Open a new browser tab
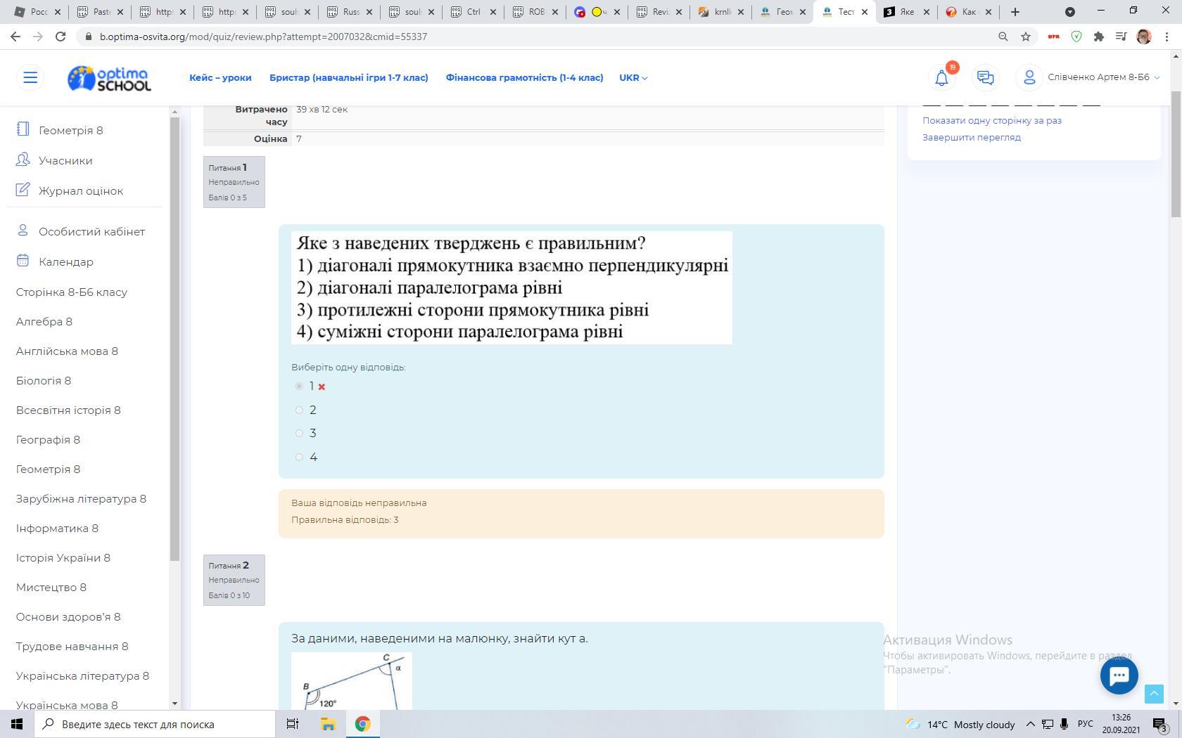1182x738 pixels. [x=1015, y=12]
